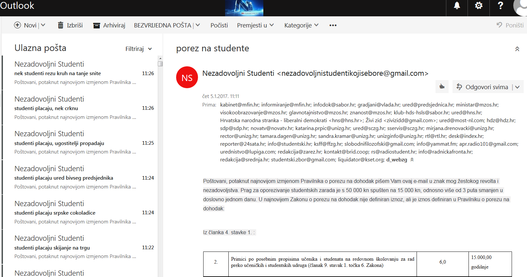This screenshot has width=527, height=277.
Task: Open the settings gear icon
Action: [x=479, y=6]
